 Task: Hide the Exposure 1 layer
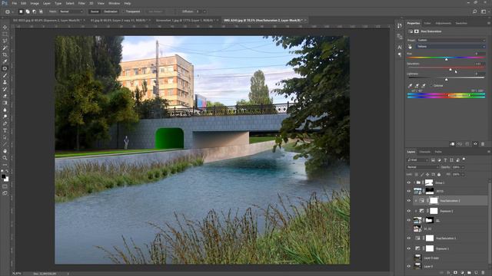(x=409, y=248)
